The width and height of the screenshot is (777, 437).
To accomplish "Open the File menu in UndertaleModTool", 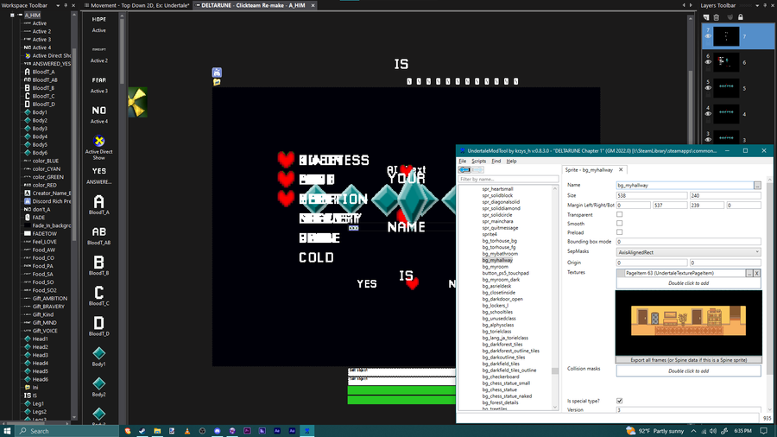I will tap(463, 161).
